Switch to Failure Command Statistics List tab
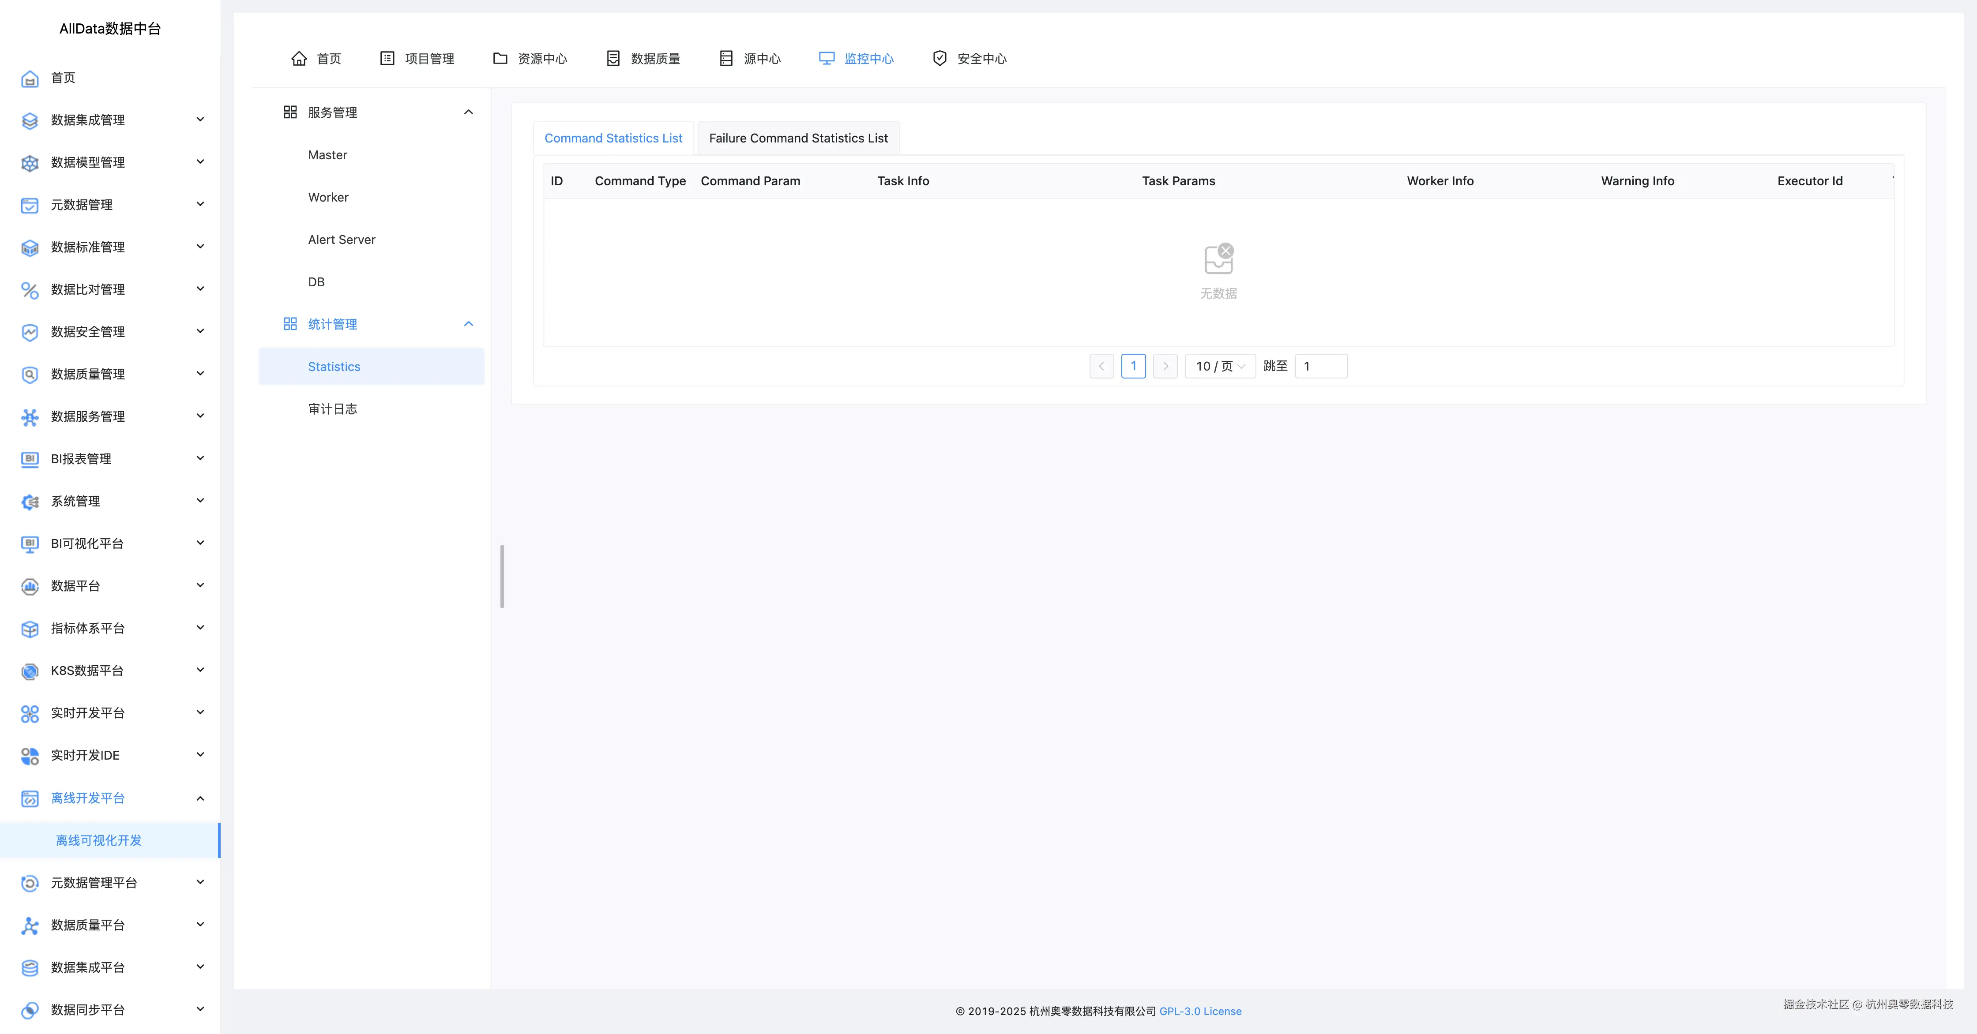Screen dimensions: 1977x1034 [798, 138]
